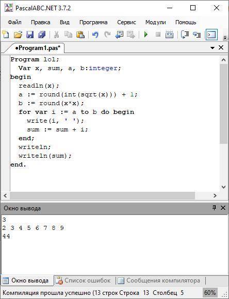Run the program with the green play button
This screenshot has width=229, height=299.
click(x=146, y=35)
